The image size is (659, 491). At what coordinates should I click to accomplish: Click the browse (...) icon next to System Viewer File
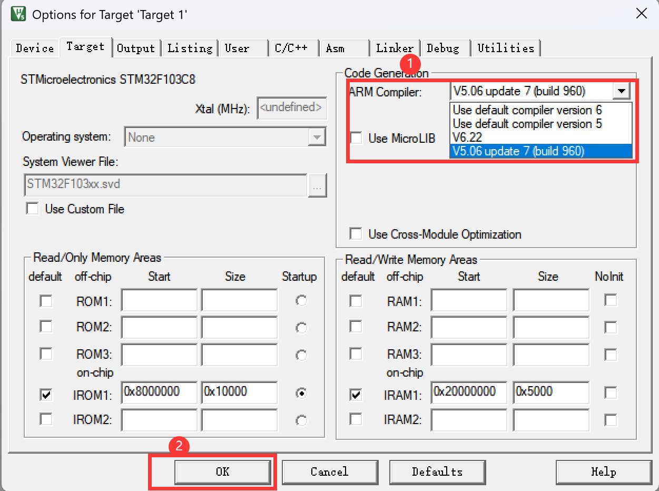tap(318, 185)
